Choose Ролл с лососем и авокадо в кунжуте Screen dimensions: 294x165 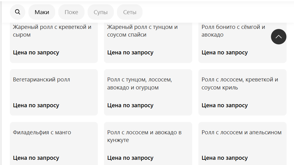pos(144,136)
